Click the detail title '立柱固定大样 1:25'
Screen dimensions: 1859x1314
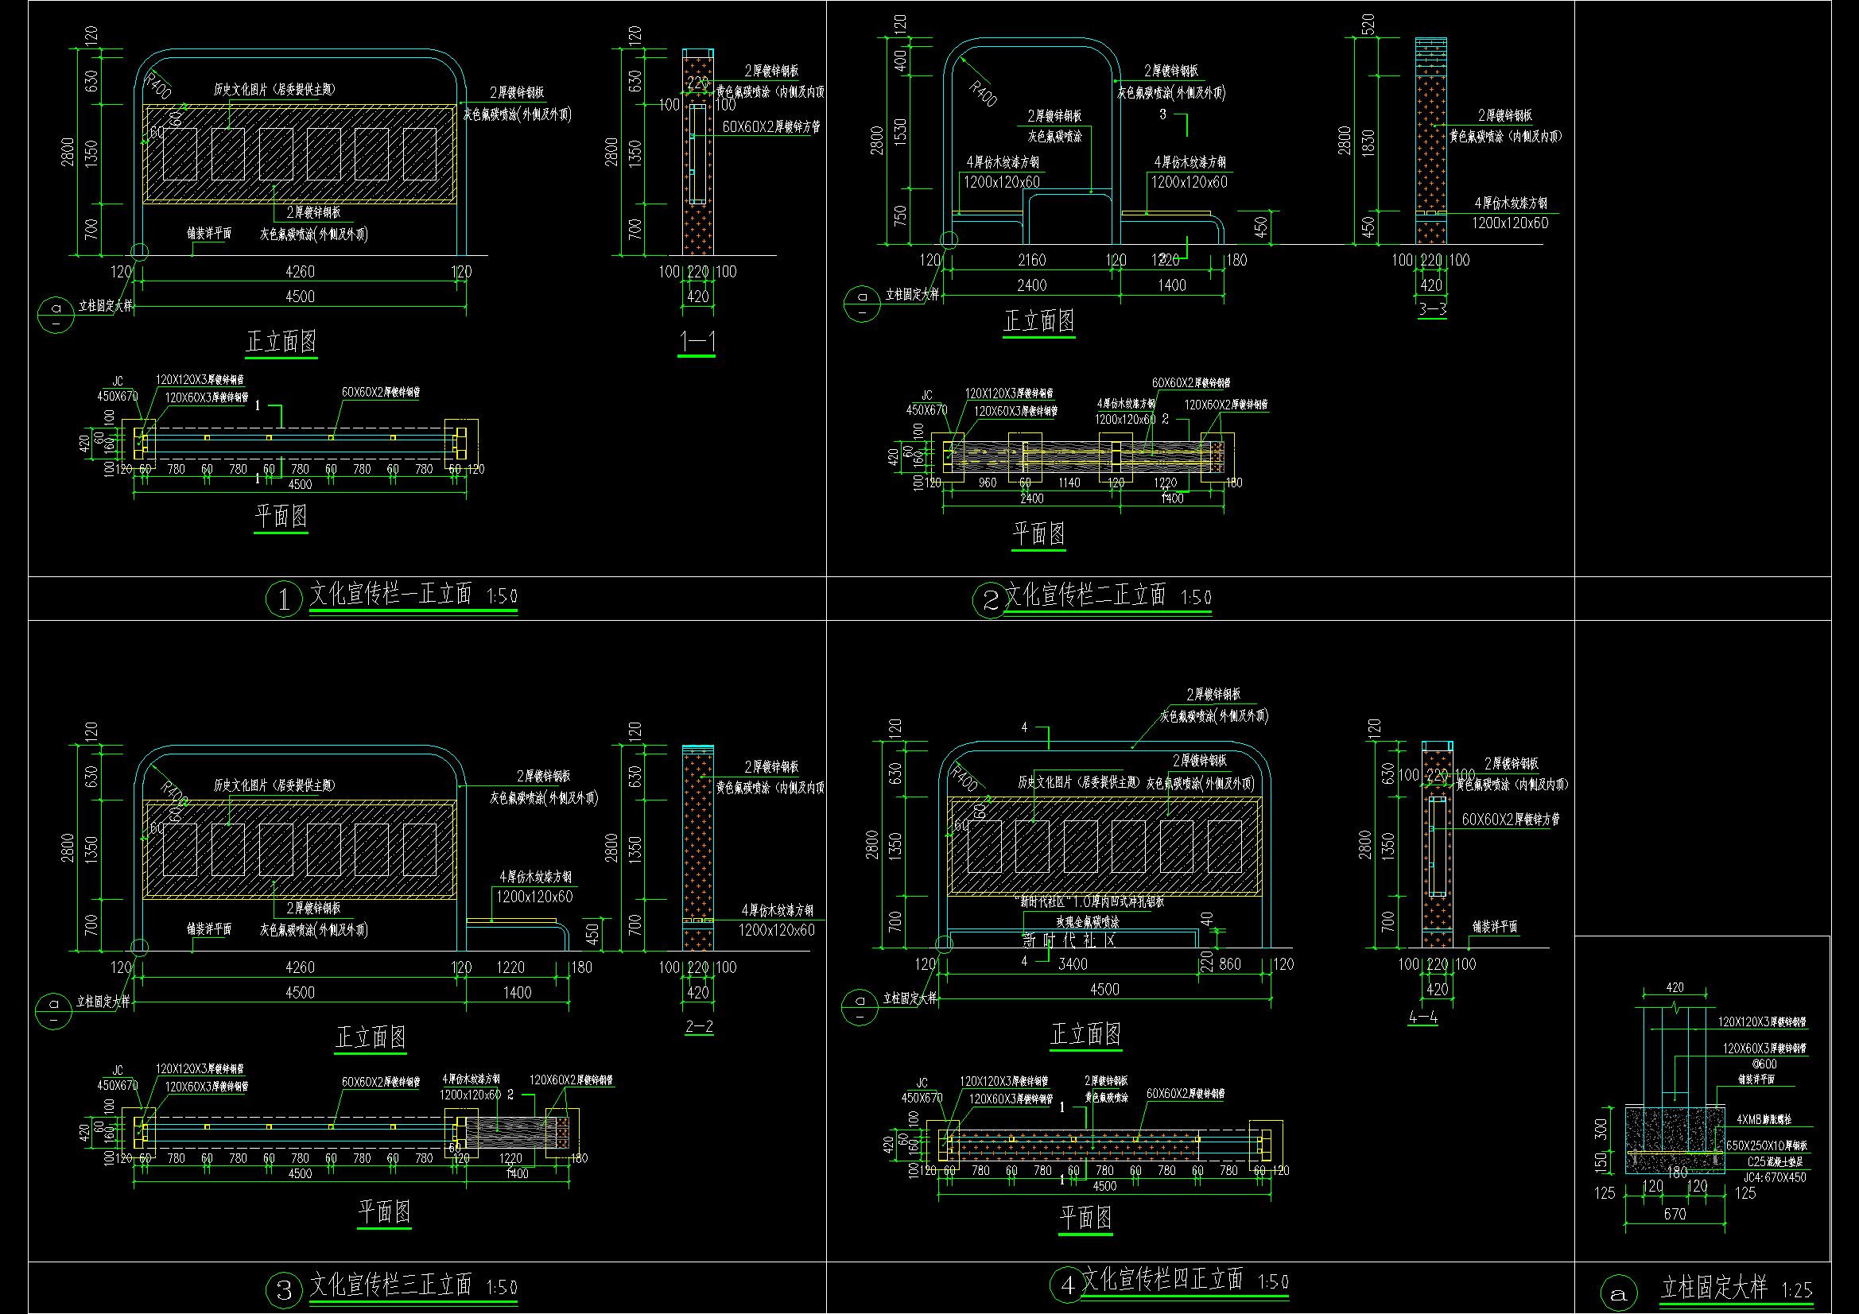1736,1288
